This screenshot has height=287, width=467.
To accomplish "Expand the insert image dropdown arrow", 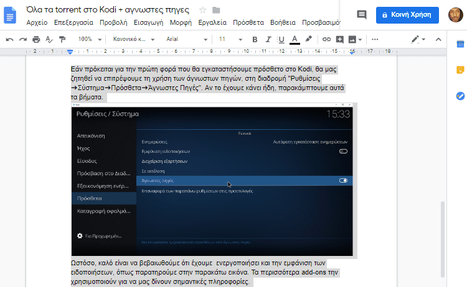I will pyautogui.click(x=360, y=40).
